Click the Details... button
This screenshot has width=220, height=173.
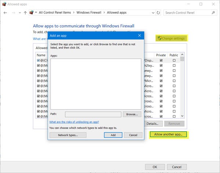point(153,124)
